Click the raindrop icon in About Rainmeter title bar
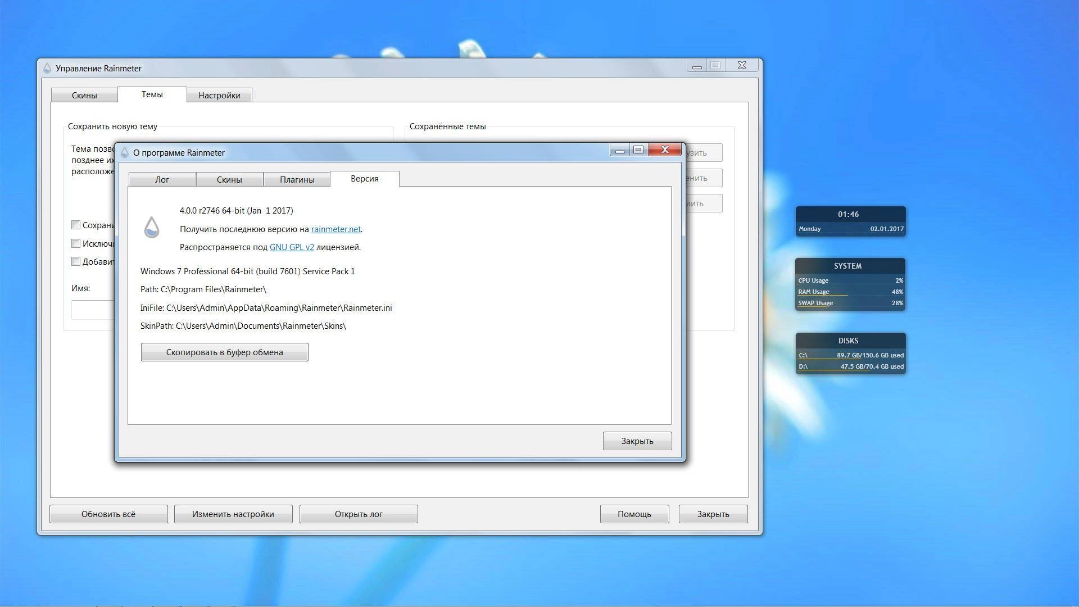1079x607 pixels. point(125,152)
